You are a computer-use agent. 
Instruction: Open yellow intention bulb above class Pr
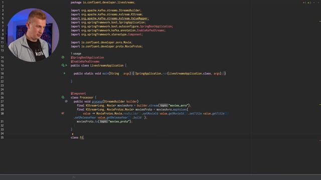pos(72,134)
